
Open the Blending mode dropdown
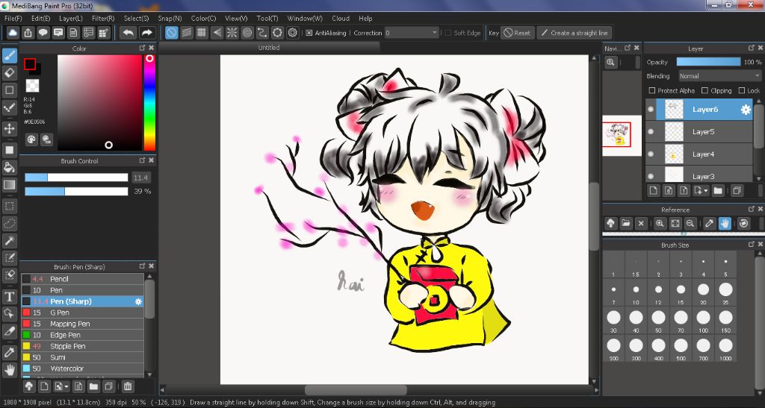(x=719, y=76)
